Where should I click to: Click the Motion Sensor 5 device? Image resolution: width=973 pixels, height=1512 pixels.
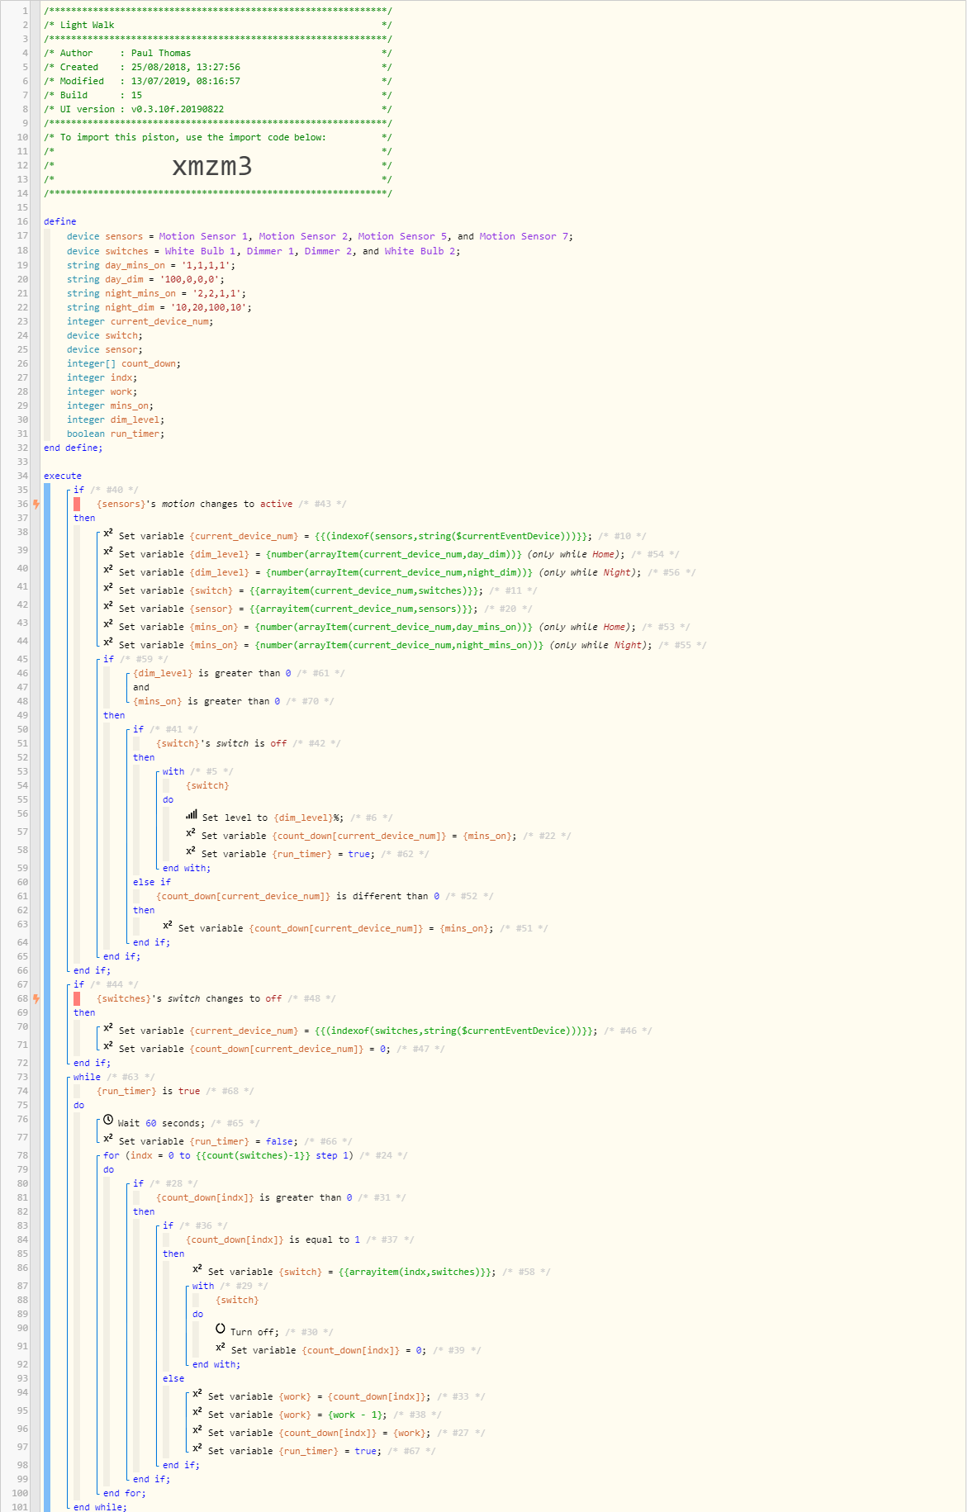[x=402, y=236]
